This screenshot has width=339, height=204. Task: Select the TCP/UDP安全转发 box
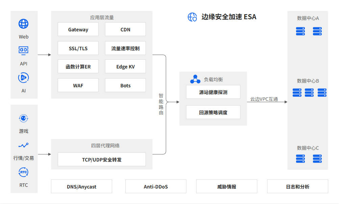(102, 159)
